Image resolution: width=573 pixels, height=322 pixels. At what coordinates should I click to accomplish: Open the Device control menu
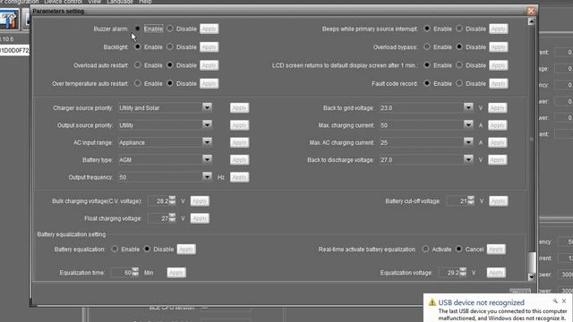pos(64,2)
